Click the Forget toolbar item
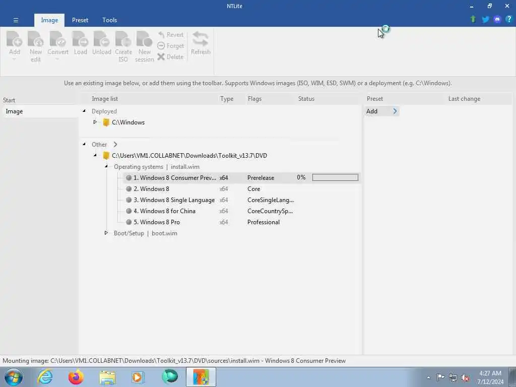 tap(170, 46)
